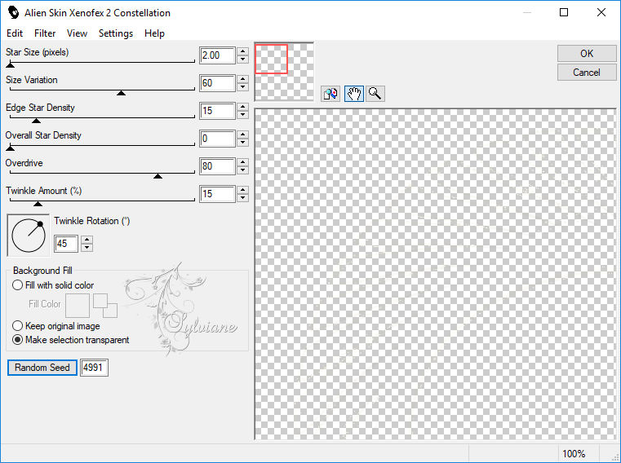The height and width of the screenshot is (463, 621).
Task: Click the Overall Star Density slider handle
Action: tap(11, 148)
